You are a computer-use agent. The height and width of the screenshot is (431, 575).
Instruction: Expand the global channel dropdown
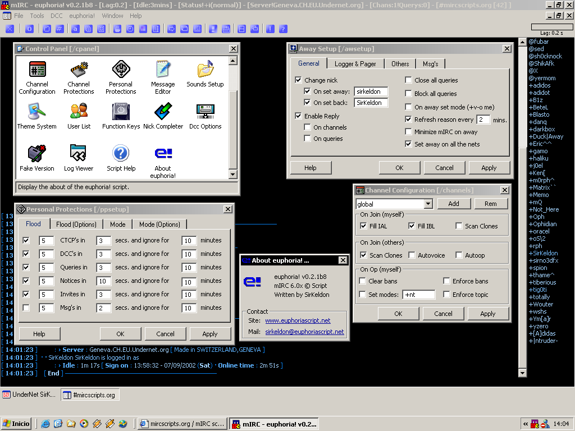[428, 204]
